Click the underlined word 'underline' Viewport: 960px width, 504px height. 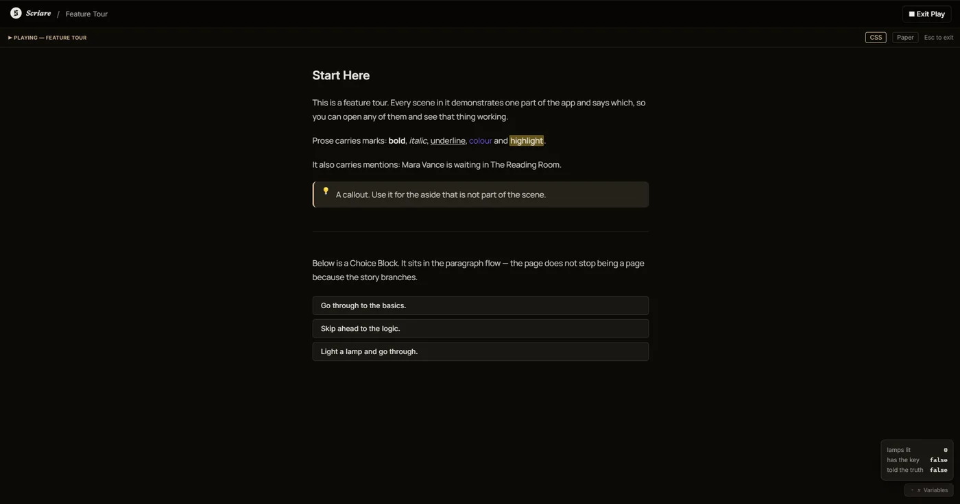(448, 140)
